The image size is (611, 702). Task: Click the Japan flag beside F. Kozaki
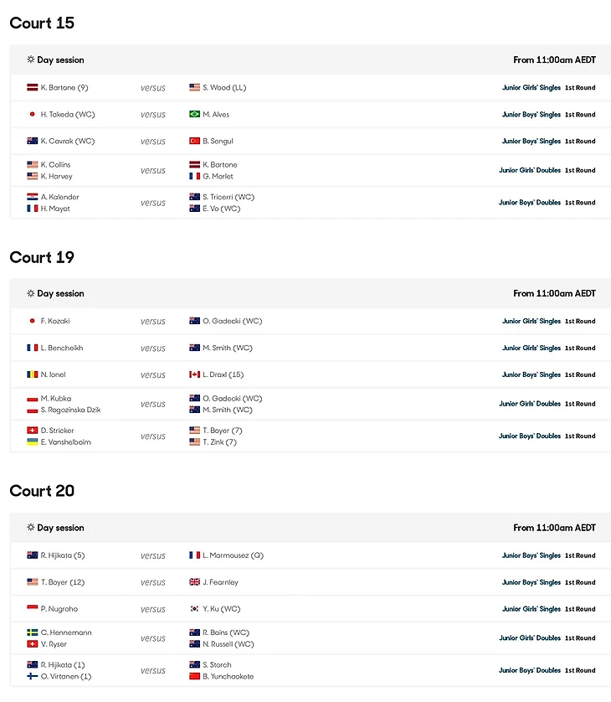coord(33,321)
